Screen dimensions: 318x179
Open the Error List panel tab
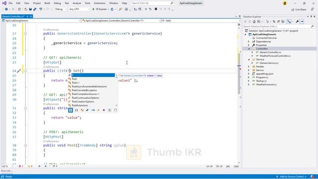6,171
